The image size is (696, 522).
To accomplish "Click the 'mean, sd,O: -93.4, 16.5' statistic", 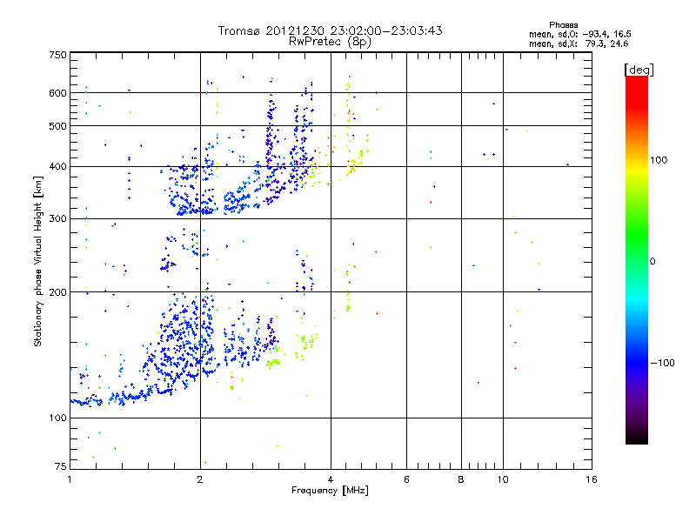I will coord(579,34).
